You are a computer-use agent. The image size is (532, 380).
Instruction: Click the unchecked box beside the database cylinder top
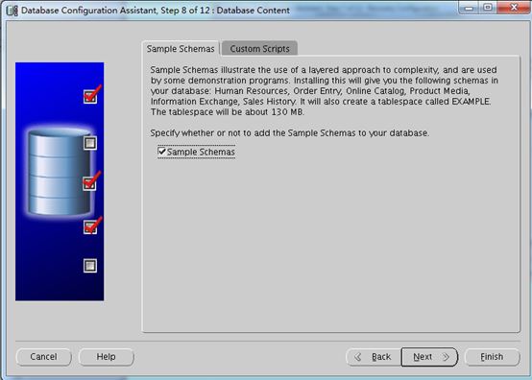[x=90, y=143]
